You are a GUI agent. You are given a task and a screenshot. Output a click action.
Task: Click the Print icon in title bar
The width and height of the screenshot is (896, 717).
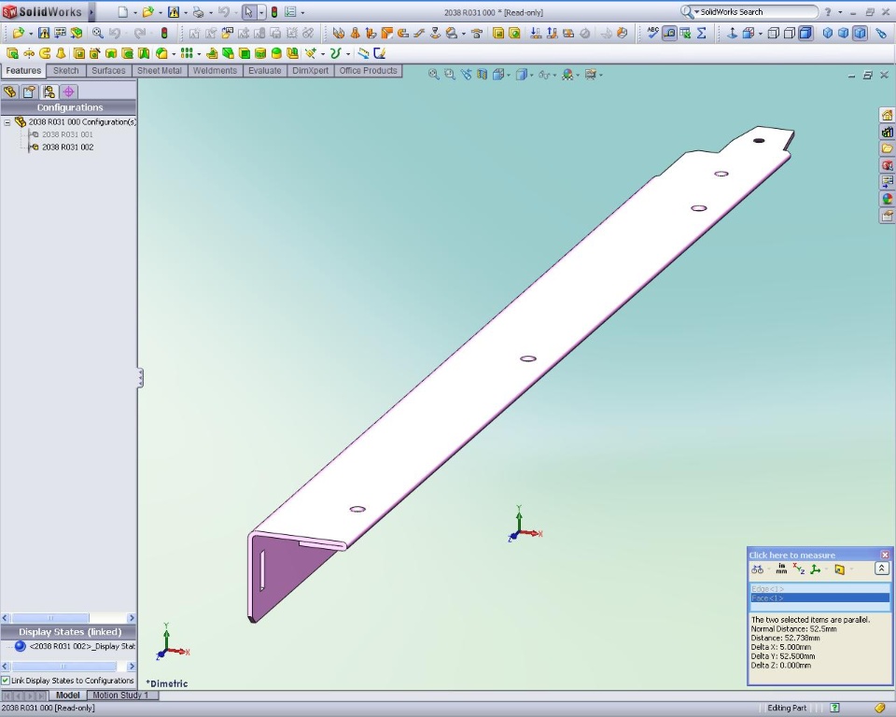(x=198, y=12)
